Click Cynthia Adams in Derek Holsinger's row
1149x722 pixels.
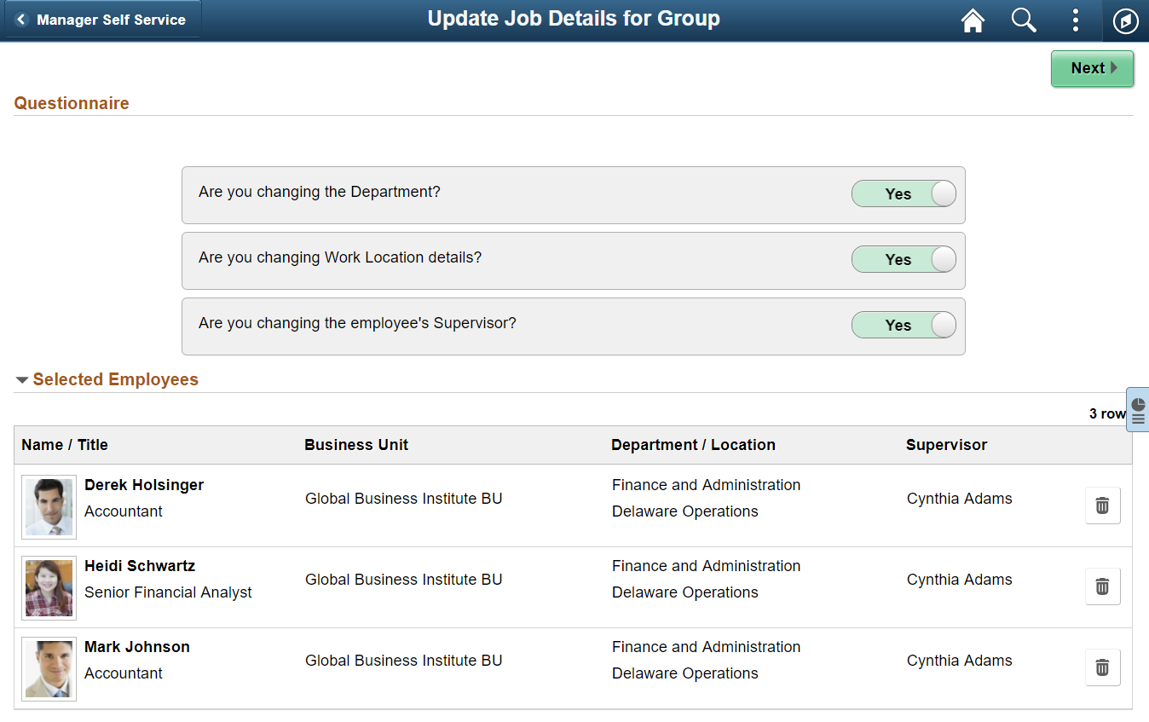coord(960,499)
